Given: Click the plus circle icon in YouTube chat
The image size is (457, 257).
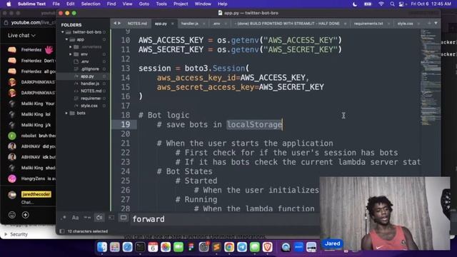Looking at the screenshot, I should click(x=26, y=215).
